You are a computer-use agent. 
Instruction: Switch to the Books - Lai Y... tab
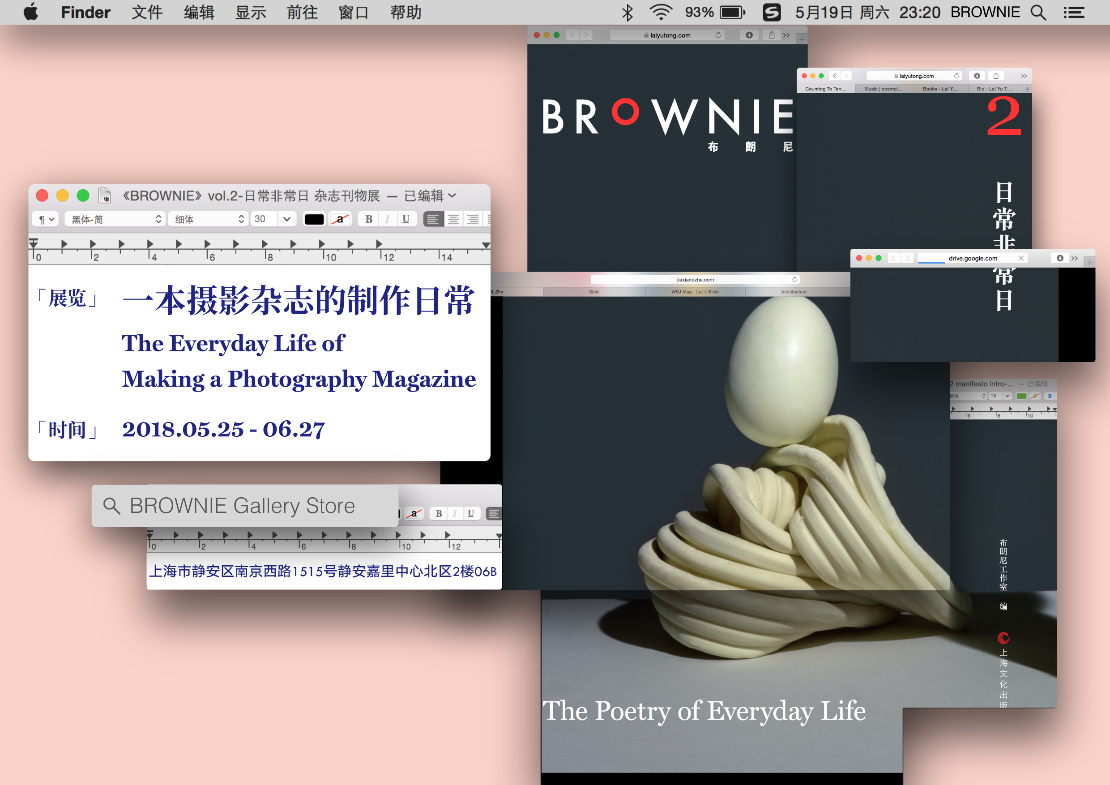pyautogui.click(x=940, y=89)
